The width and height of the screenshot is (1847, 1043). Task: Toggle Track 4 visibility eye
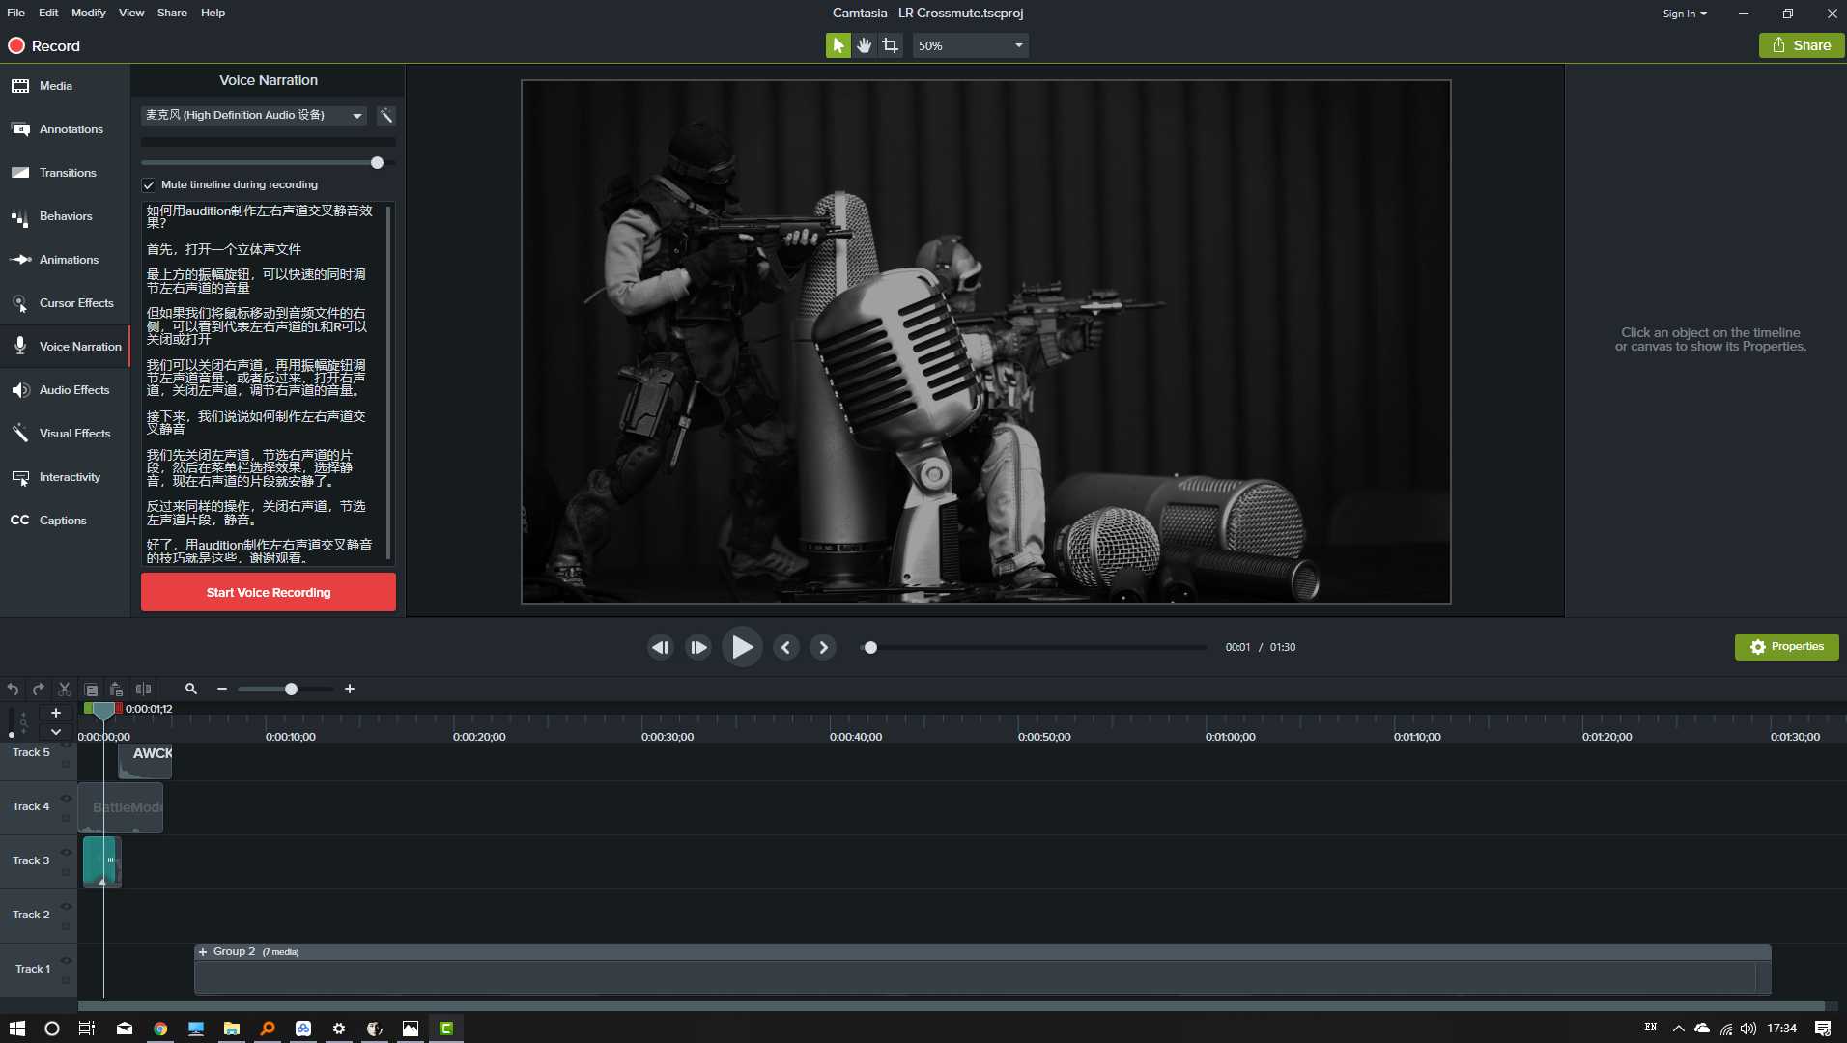click(x=66, y=798)
